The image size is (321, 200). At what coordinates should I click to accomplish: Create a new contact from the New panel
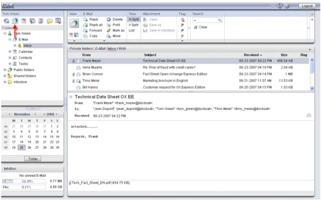point(76,35)
